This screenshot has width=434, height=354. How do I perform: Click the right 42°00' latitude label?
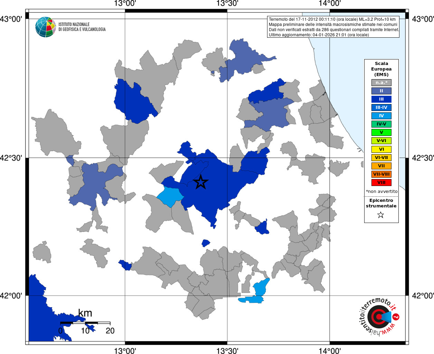pos(423,296)
